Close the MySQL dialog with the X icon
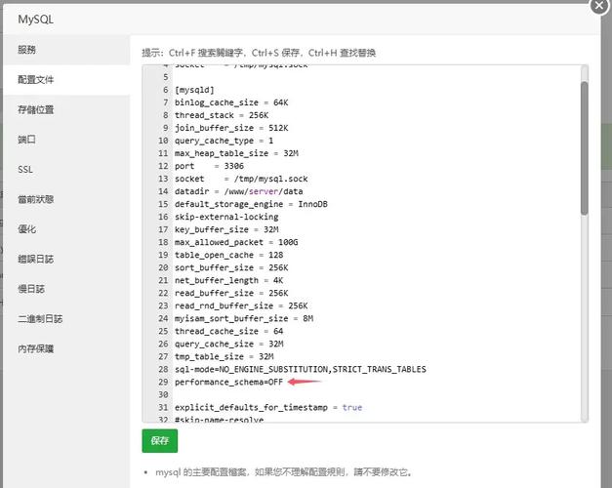The height and width of the screenshot is (488, 612). tap(599, 6)
